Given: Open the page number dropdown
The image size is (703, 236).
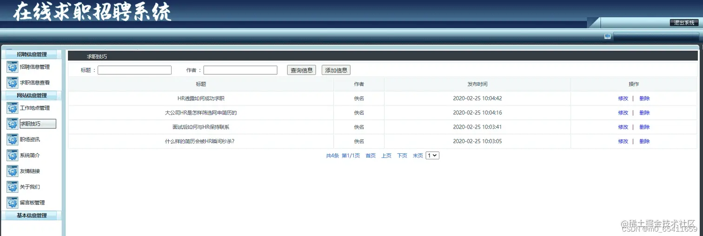Looking at the screenshot, I should (x=432, y=156).
